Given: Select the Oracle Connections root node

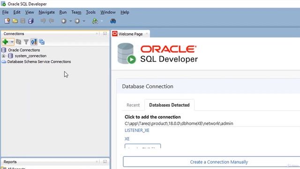Looking at the screenshot, I should pos(24,50).
